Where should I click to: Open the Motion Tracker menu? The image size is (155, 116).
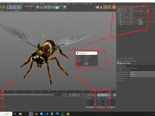[x=34, y=4]
